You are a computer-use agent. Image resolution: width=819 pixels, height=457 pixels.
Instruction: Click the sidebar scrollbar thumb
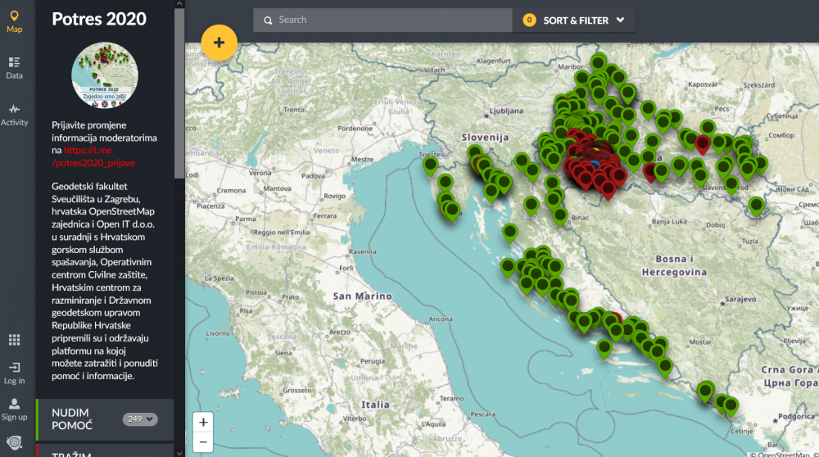(179, 93)
